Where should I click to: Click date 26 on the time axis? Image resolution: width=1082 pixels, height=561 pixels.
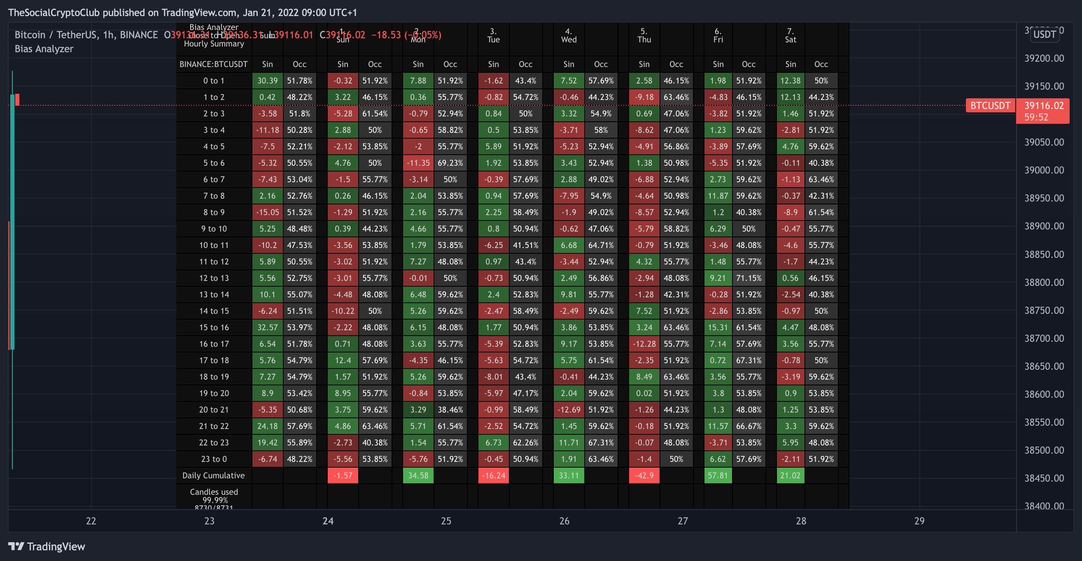564,521
